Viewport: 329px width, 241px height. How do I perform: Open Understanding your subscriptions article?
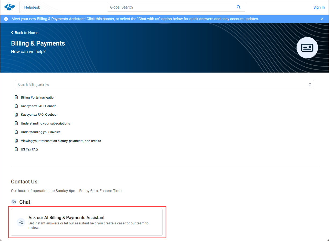45,123
